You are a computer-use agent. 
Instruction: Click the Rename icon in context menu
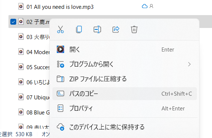[x=97, y=29]
